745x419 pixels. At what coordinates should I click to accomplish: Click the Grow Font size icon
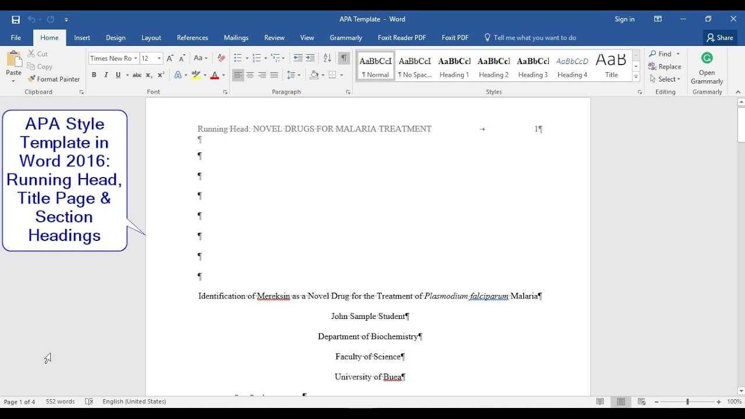point(170,58)
